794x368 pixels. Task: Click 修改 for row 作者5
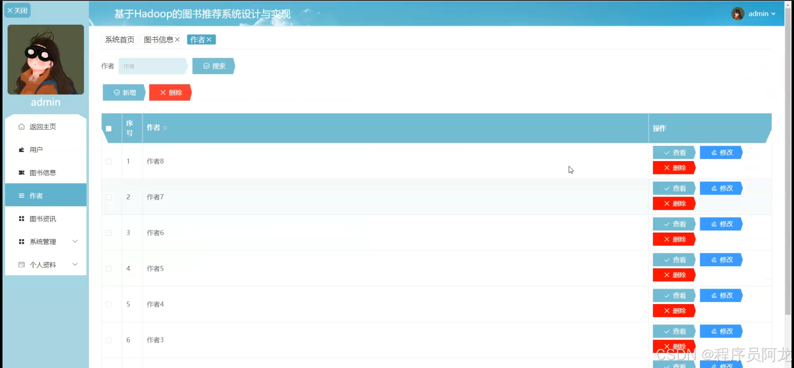click(x=721, y=260)
